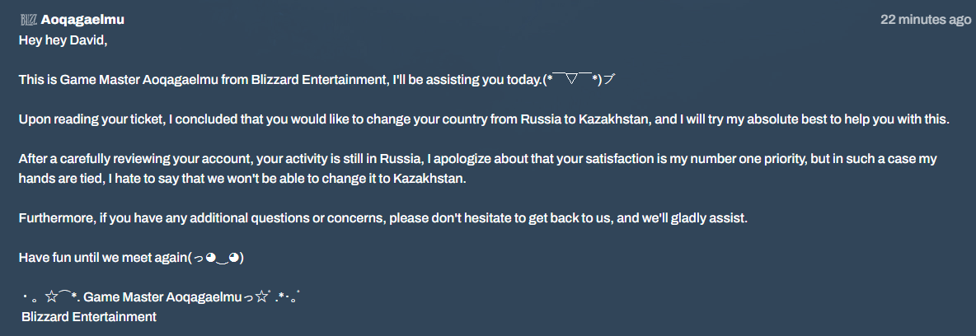
Task: Click the sentence starting "Furthermore, if you have"
Action: [382, 218]
